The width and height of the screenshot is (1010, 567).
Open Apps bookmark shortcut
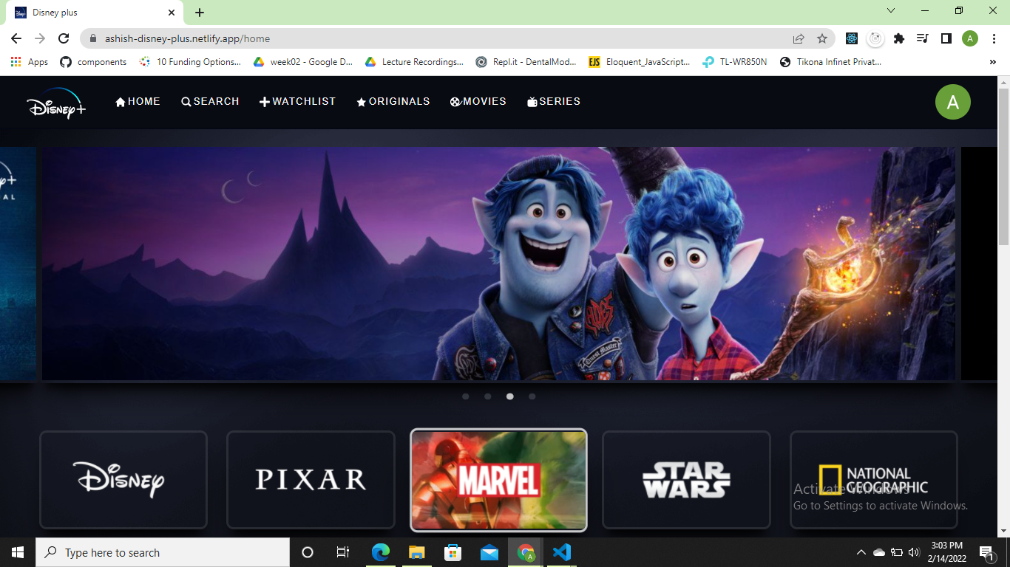30,62
